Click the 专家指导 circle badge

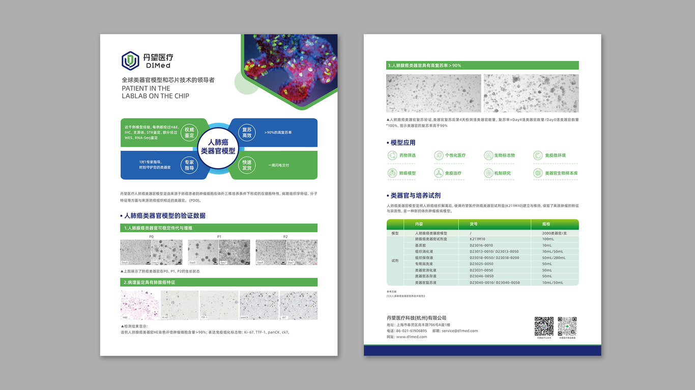(189, 165)
